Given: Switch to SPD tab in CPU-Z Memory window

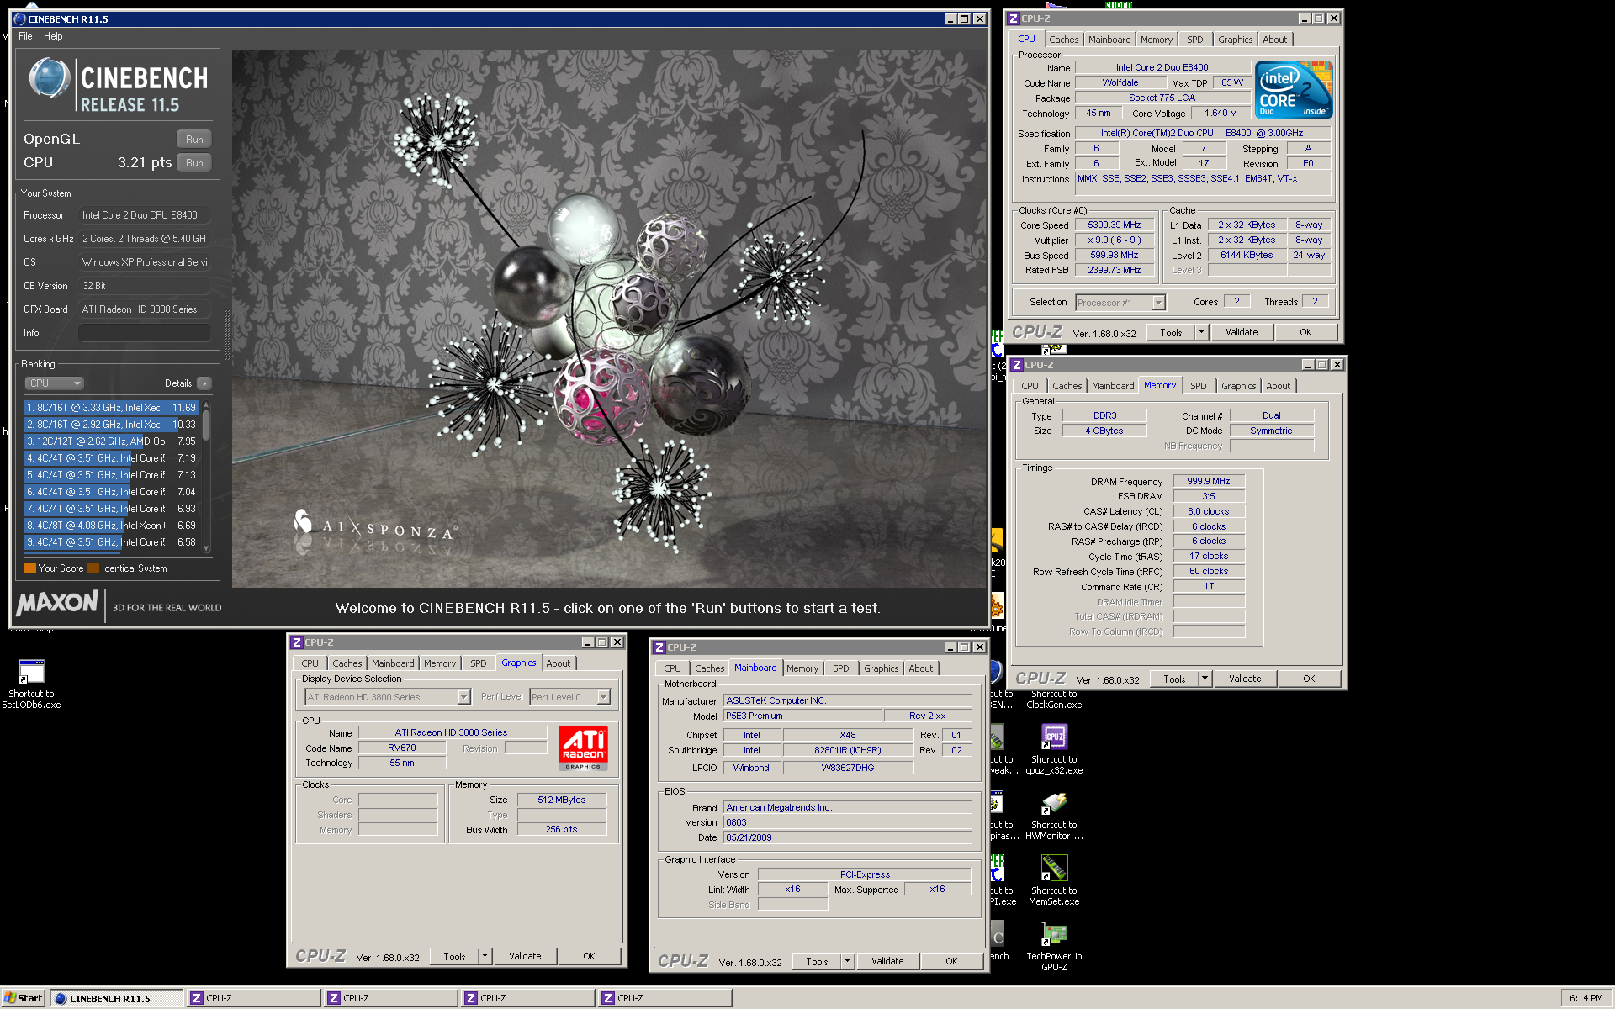Looking at the screenshot, I should click(1199, 386).
